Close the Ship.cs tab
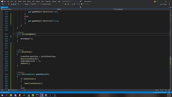Screen dimensions: 172x97 point(7,8)
